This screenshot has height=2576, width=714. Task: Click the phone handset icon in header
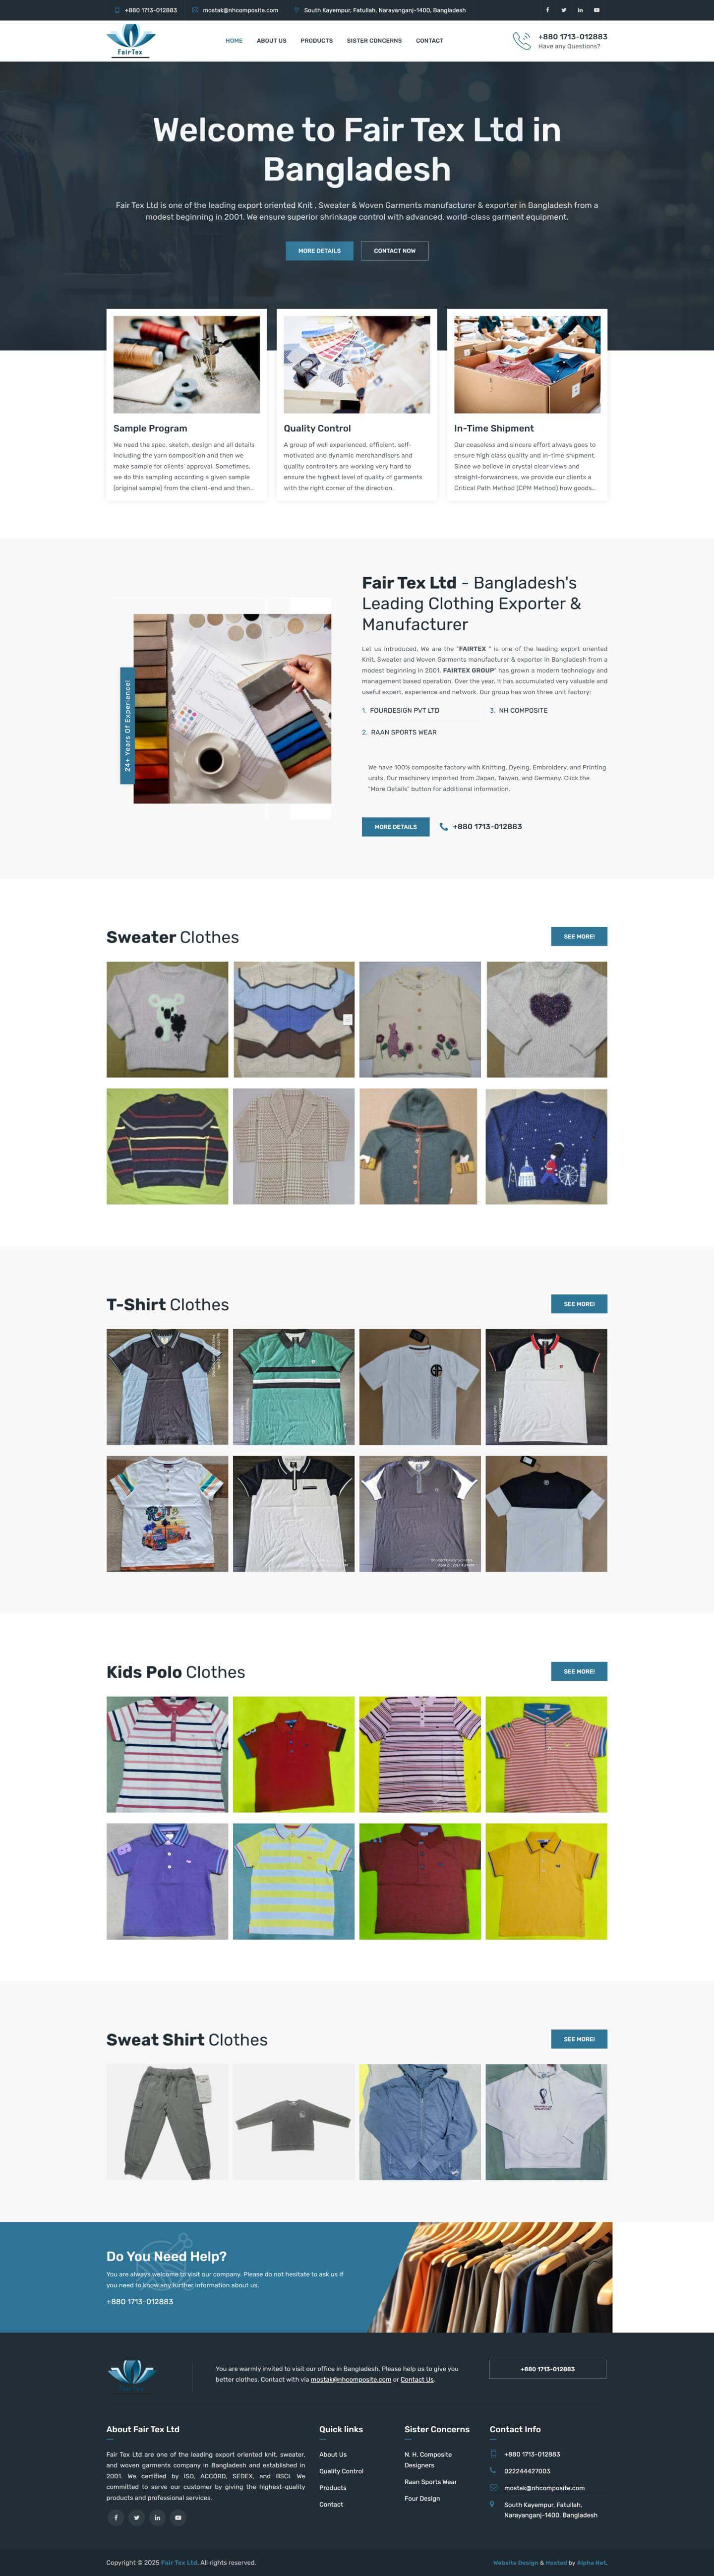522,41
